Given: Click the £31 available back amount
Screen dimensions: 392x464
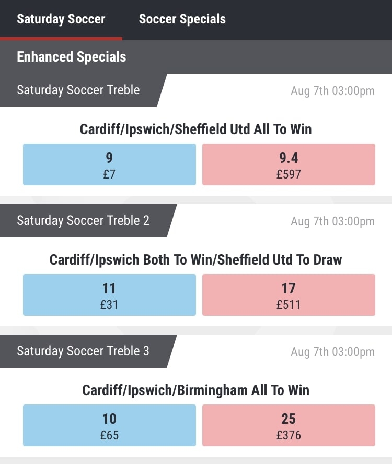Looking at the screenshot, I should 109,305.
